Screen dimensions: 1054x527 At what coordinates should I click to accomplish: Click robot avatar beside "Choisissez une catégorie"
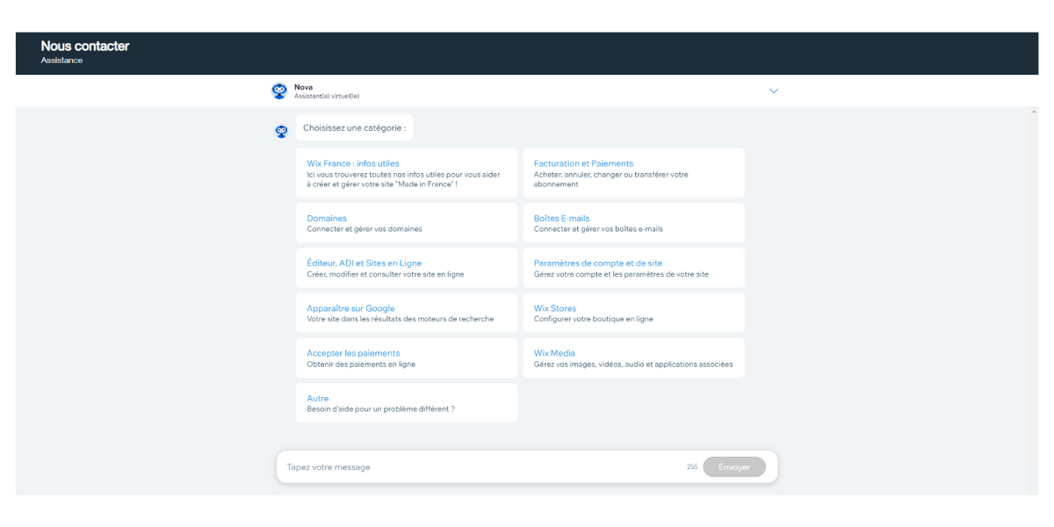coord(281,132)
